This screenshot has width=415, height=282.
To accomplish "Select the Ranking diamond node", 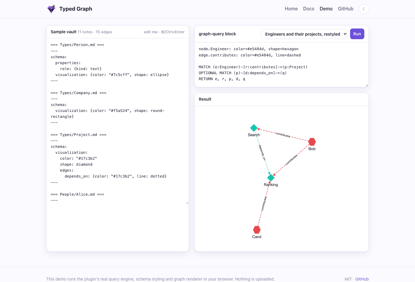I will pyautogui.click(x=271, y=178).
